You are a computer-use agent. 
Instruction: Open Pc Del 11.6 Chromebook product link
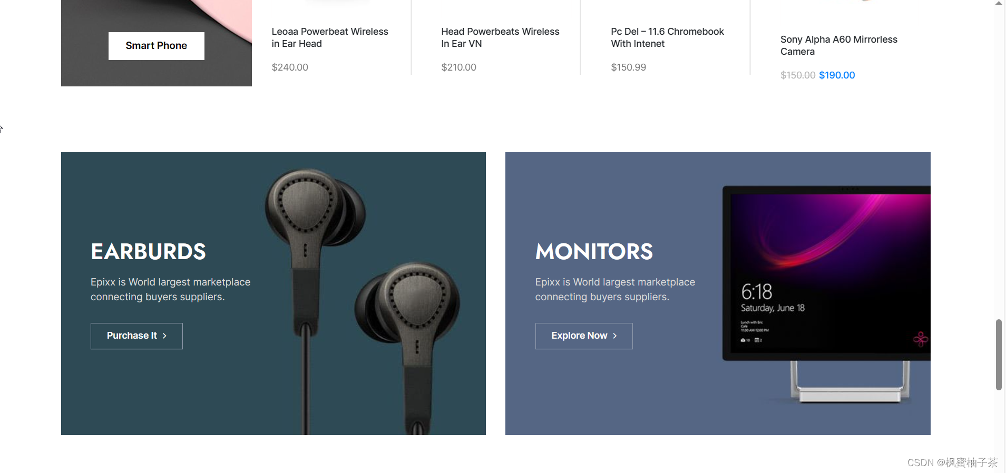[667, 37]
